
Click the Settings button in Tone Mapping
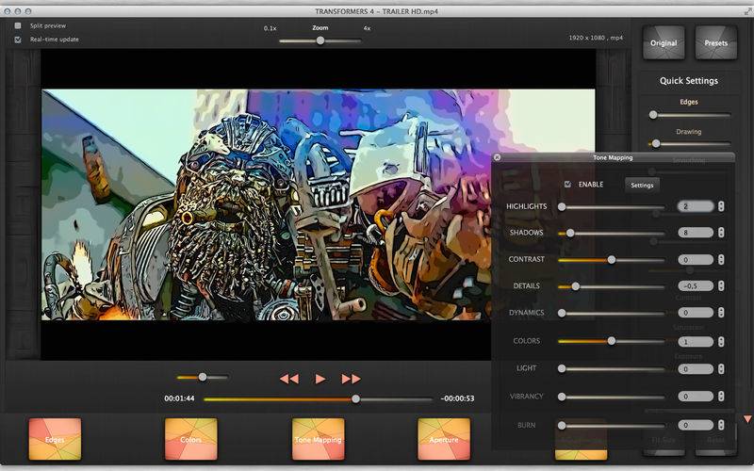642,185
